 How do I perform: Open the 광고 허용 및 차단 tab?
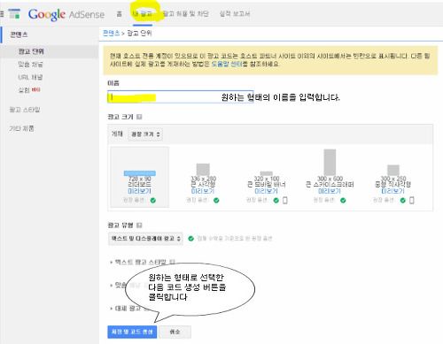pyautogui.click(x=186, y=14)
